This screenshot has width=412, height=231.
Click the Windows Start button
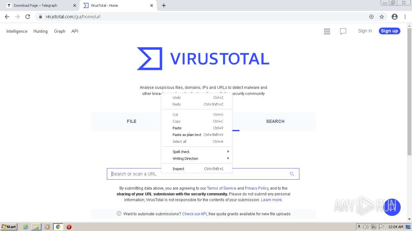[9, 227]
